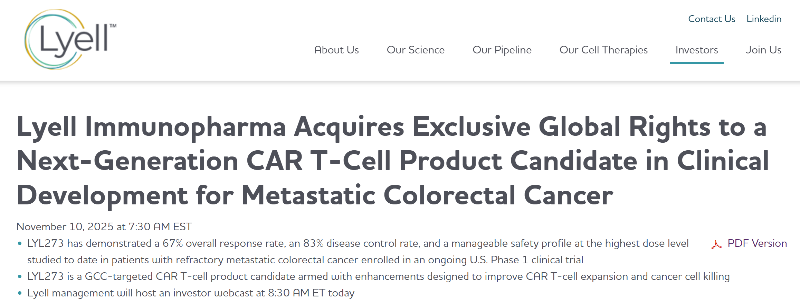
Task: Click the text "investor webcast at 8:30 AM ET"
Action: tap(249, 293)
